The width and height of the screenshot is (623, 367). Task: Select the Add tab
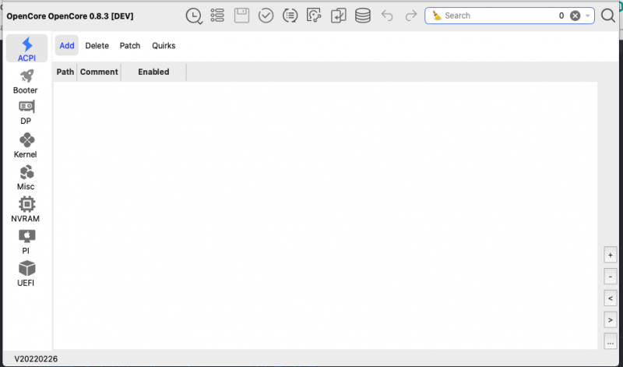coord(67,45)
